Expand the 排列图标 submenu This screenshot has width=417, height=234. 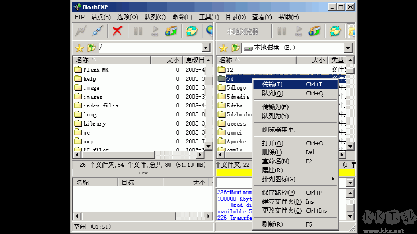pyautogui.click(x=295, y=179)
